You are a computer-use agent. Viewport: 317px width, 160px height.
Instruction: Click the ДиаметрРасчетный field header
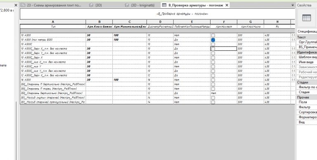pos(160,26)
